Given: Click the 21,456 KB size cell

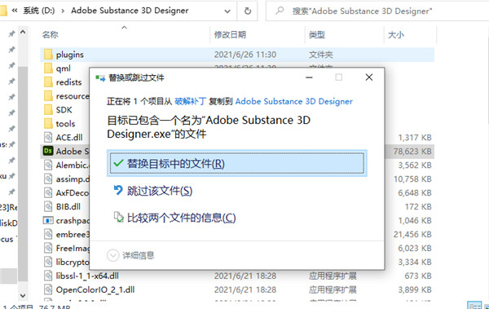Looking at the screenshot, I should (412, 235).
